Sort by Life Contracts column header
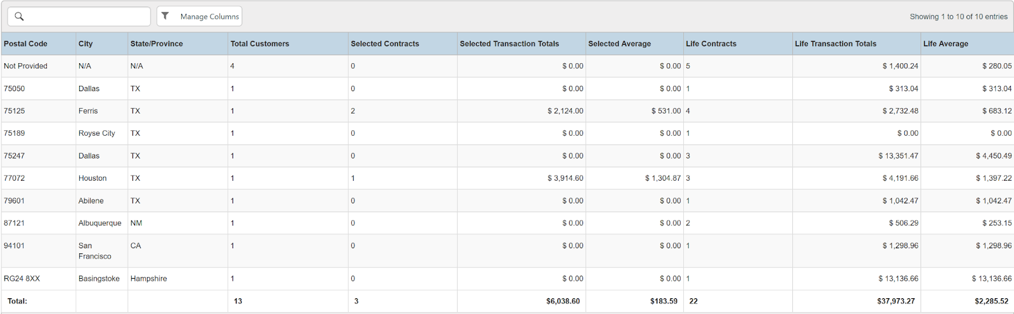The image size is (1014, 314). click(x=711, y=44)
